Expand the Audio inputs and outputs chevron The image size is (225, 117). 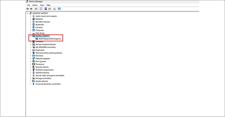click(30, 16)
